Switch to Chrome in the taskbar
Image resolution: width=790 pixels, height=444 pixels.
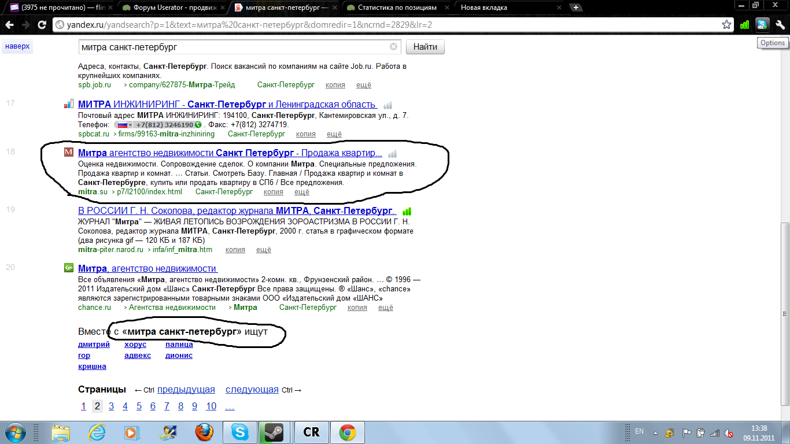click(347, 432)
